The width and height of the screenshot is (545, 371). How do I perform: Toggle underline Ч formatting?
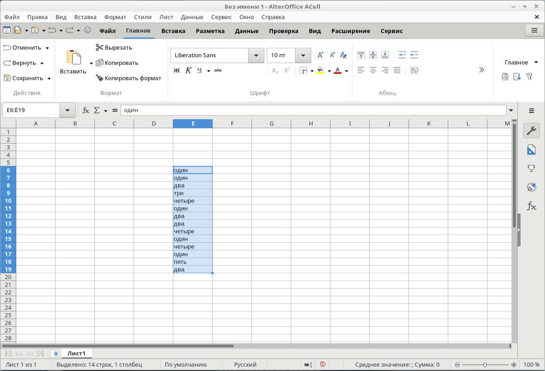(199, 70)
